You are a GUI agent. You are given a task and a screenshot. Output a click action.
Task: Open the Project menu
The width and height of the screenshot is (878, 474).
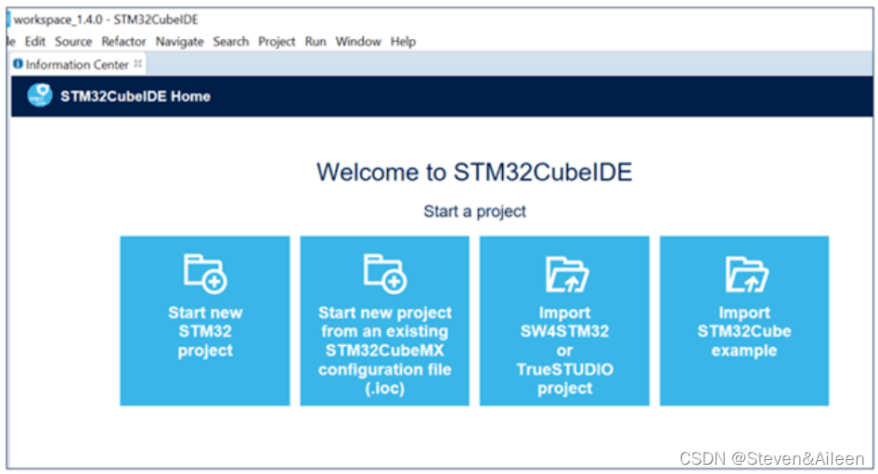[277, 42]
